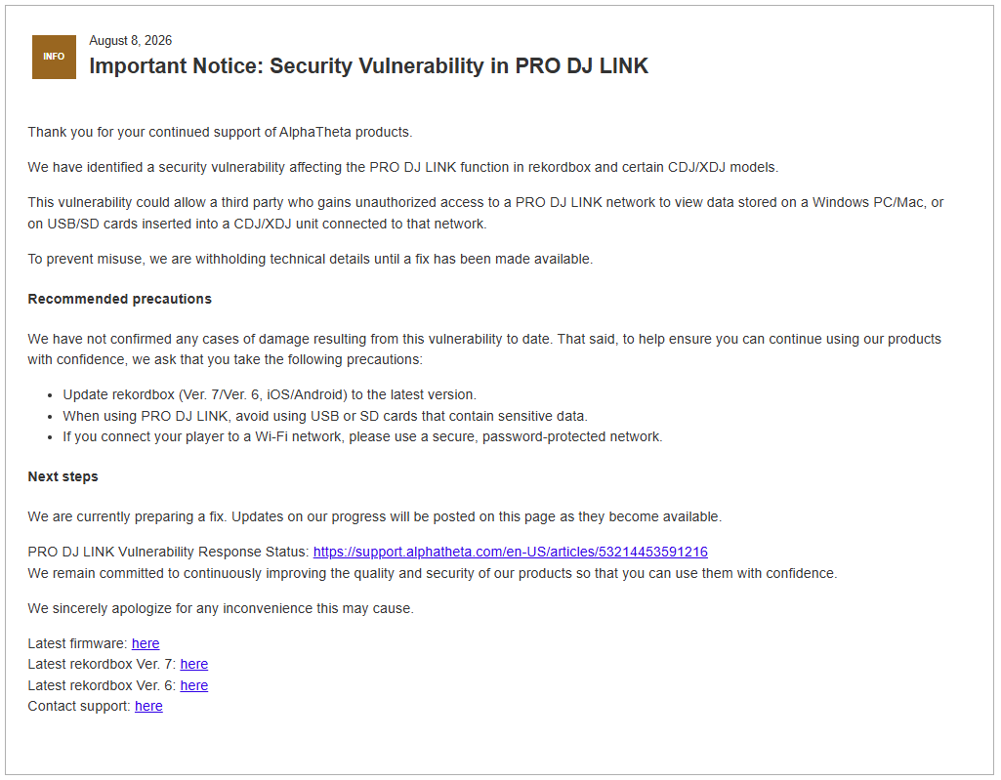The image size is (1001, 780).
Task: Follow the Latest rekordbox Ver. 7 'here' link
Action: 194,665
